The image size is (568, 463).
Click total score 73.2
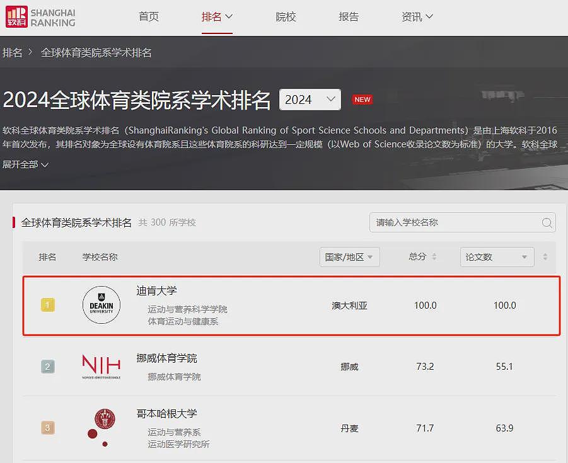click(x=425, y=367)
